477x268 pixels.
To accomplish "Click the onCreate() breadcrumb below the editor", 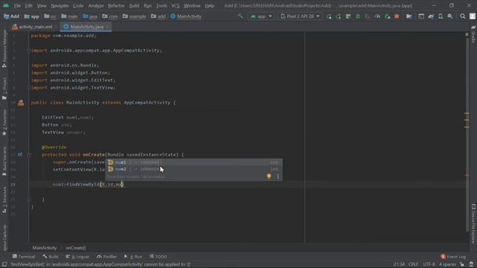I will (x=76, y=248).
